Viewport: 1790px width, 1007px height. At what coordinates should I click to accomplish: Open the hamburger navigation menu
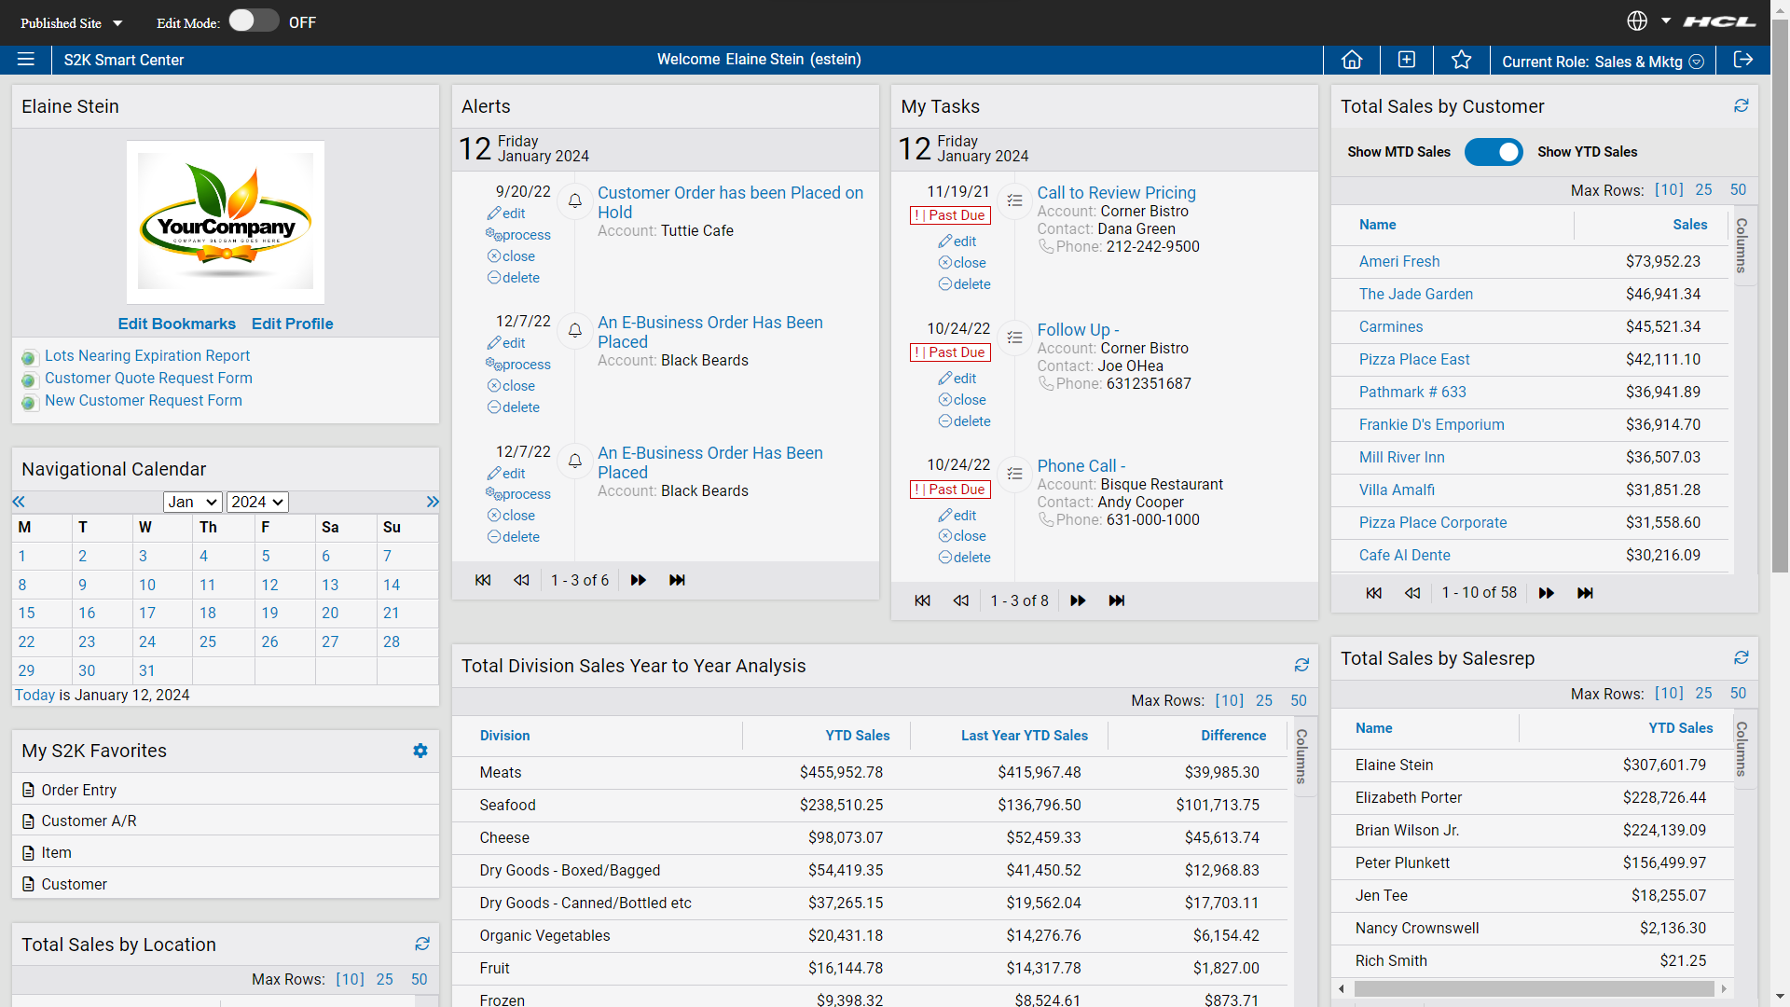[25, 60]
